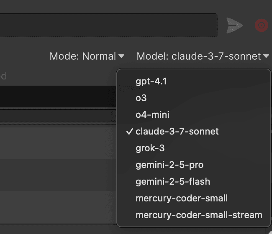Viewport: 272px width, 234px height.
Task: Pick mercury-coder-small model
Action: pyautogui.click(x=182, y=198)
